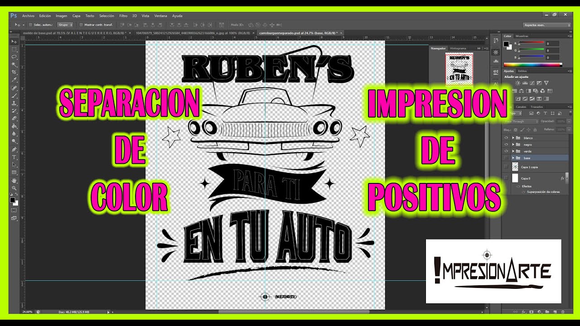Adjust the R red color slider
This screenshot has width=580, height=326.
[532, 43]
